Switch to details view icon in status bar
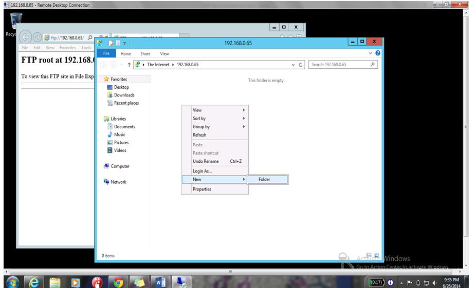This screenshot has height=288, width=476. pos(369,255)
